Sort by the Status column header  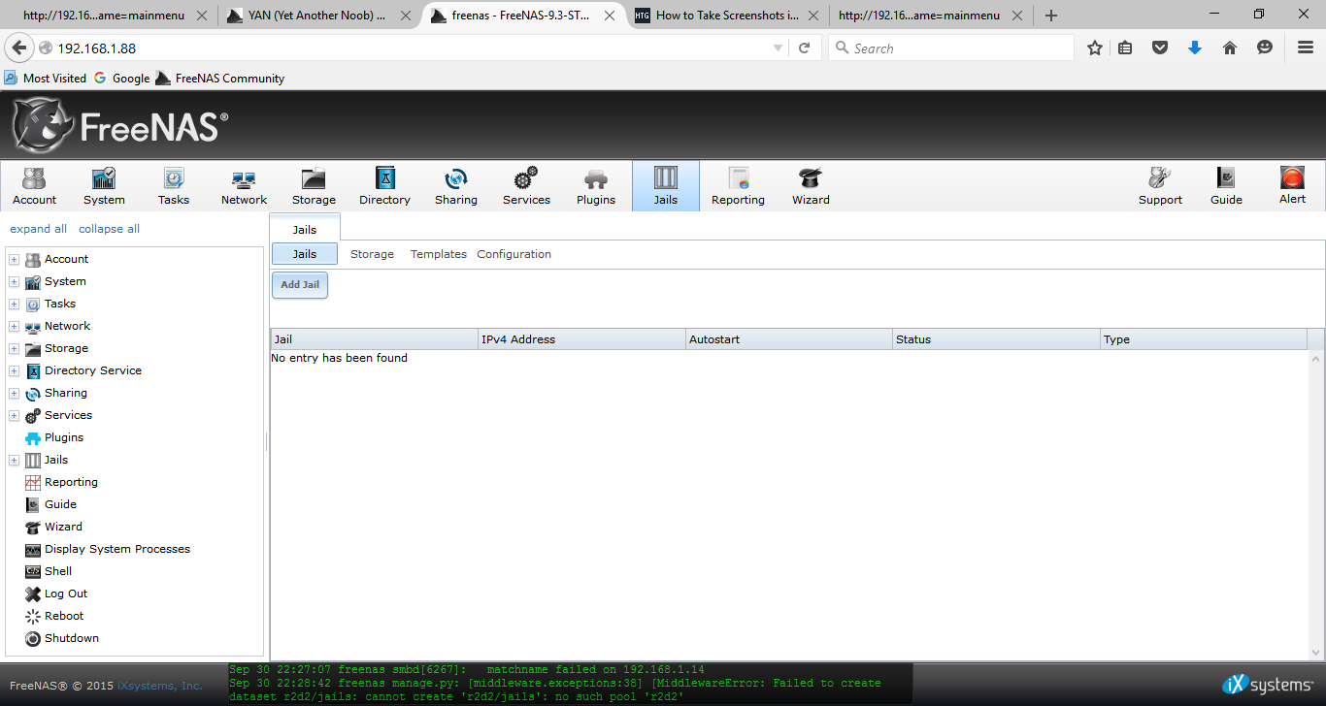(996, 339)
